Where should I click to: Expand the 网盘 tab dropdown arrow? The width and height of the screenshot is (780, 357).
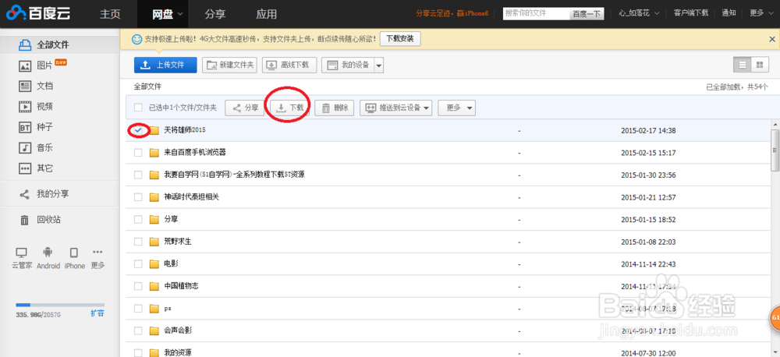[x=179, y=14]
